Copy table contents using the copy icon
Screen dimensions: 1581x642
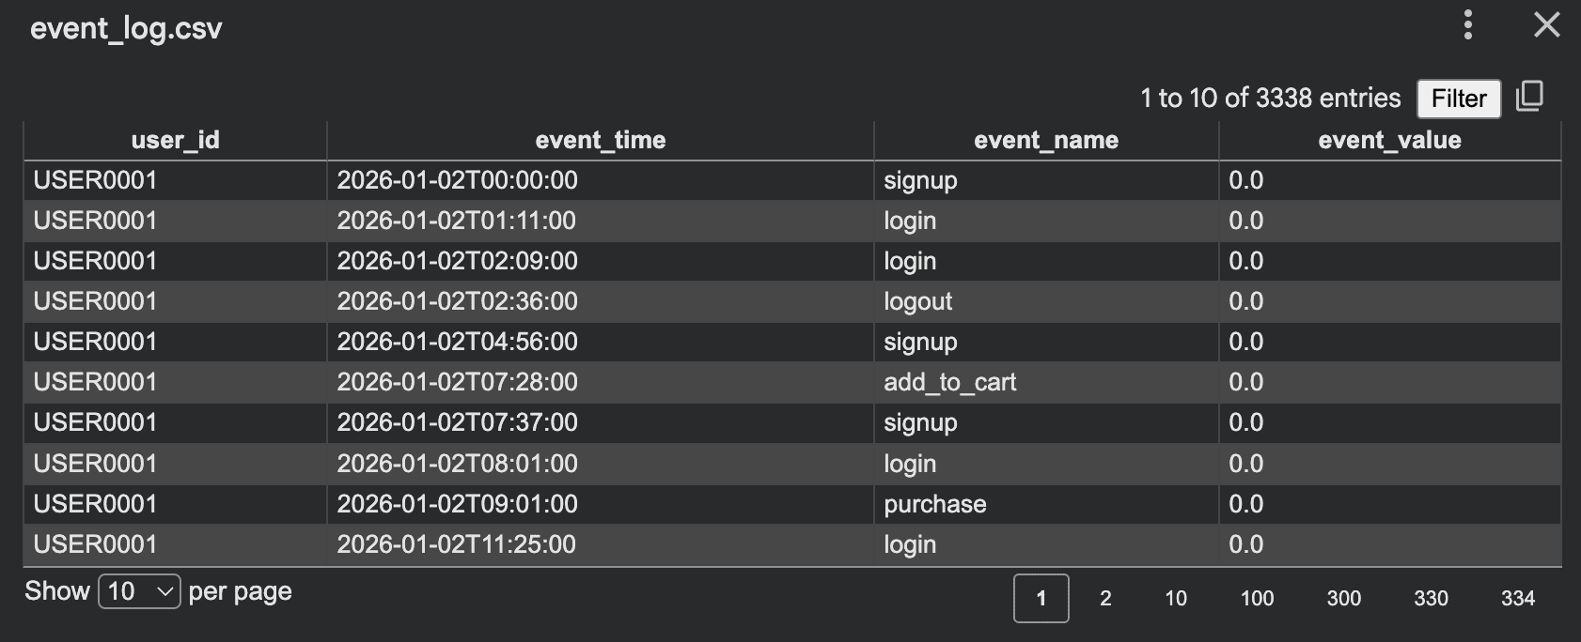click(x=1529, y=97)
